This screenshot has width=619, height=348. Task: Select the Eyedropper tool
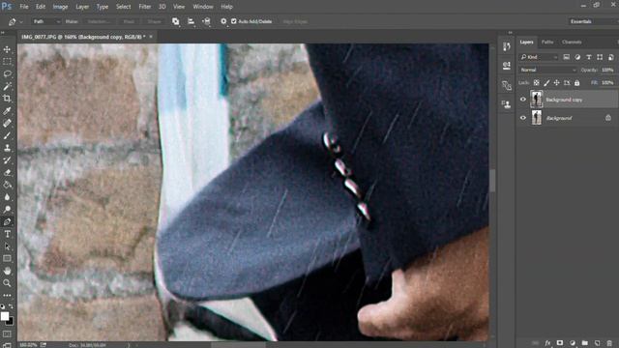pos(7,111)
